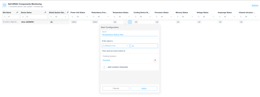Sort by Cooling Device Status column

(x=136, y=17)
